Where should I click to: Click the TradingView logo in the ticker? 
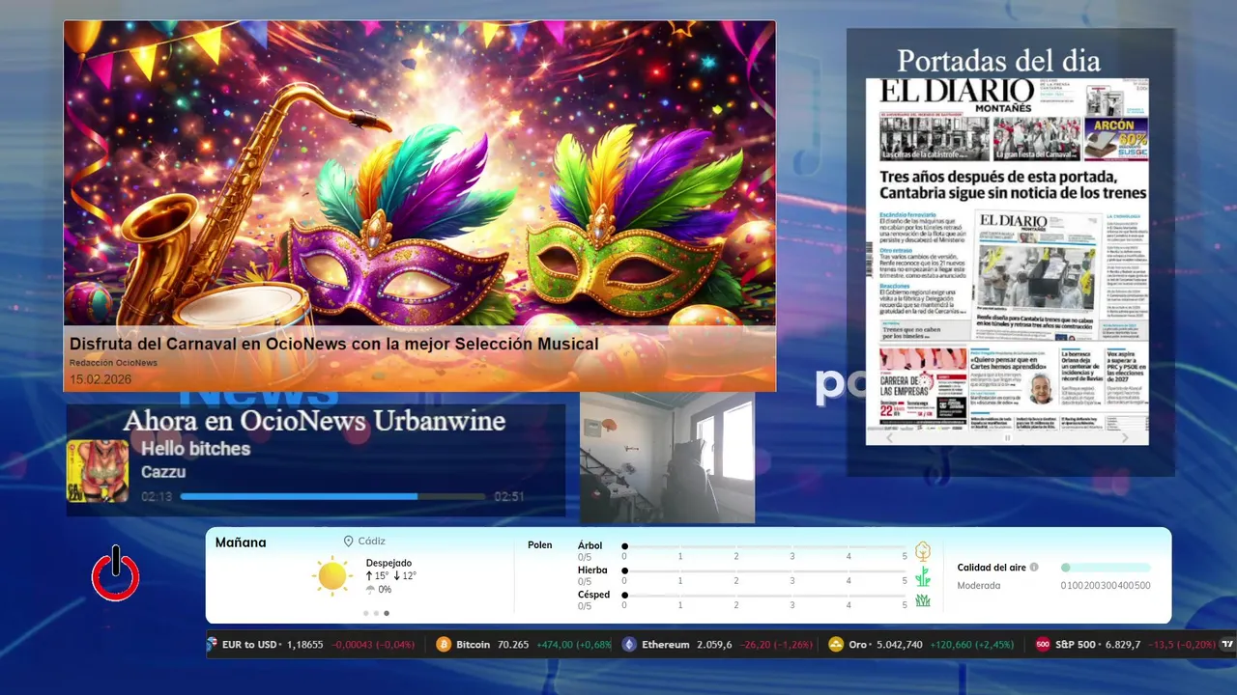tap(1228, 644)
